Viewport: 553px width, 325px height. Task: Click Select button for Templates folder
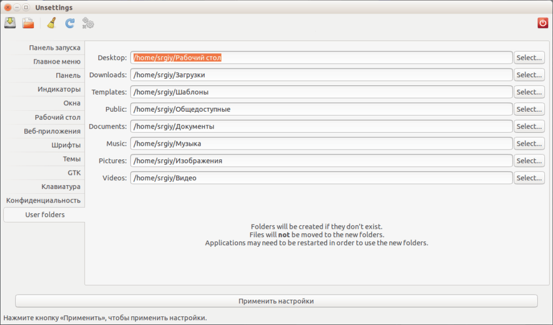[529, 92]
